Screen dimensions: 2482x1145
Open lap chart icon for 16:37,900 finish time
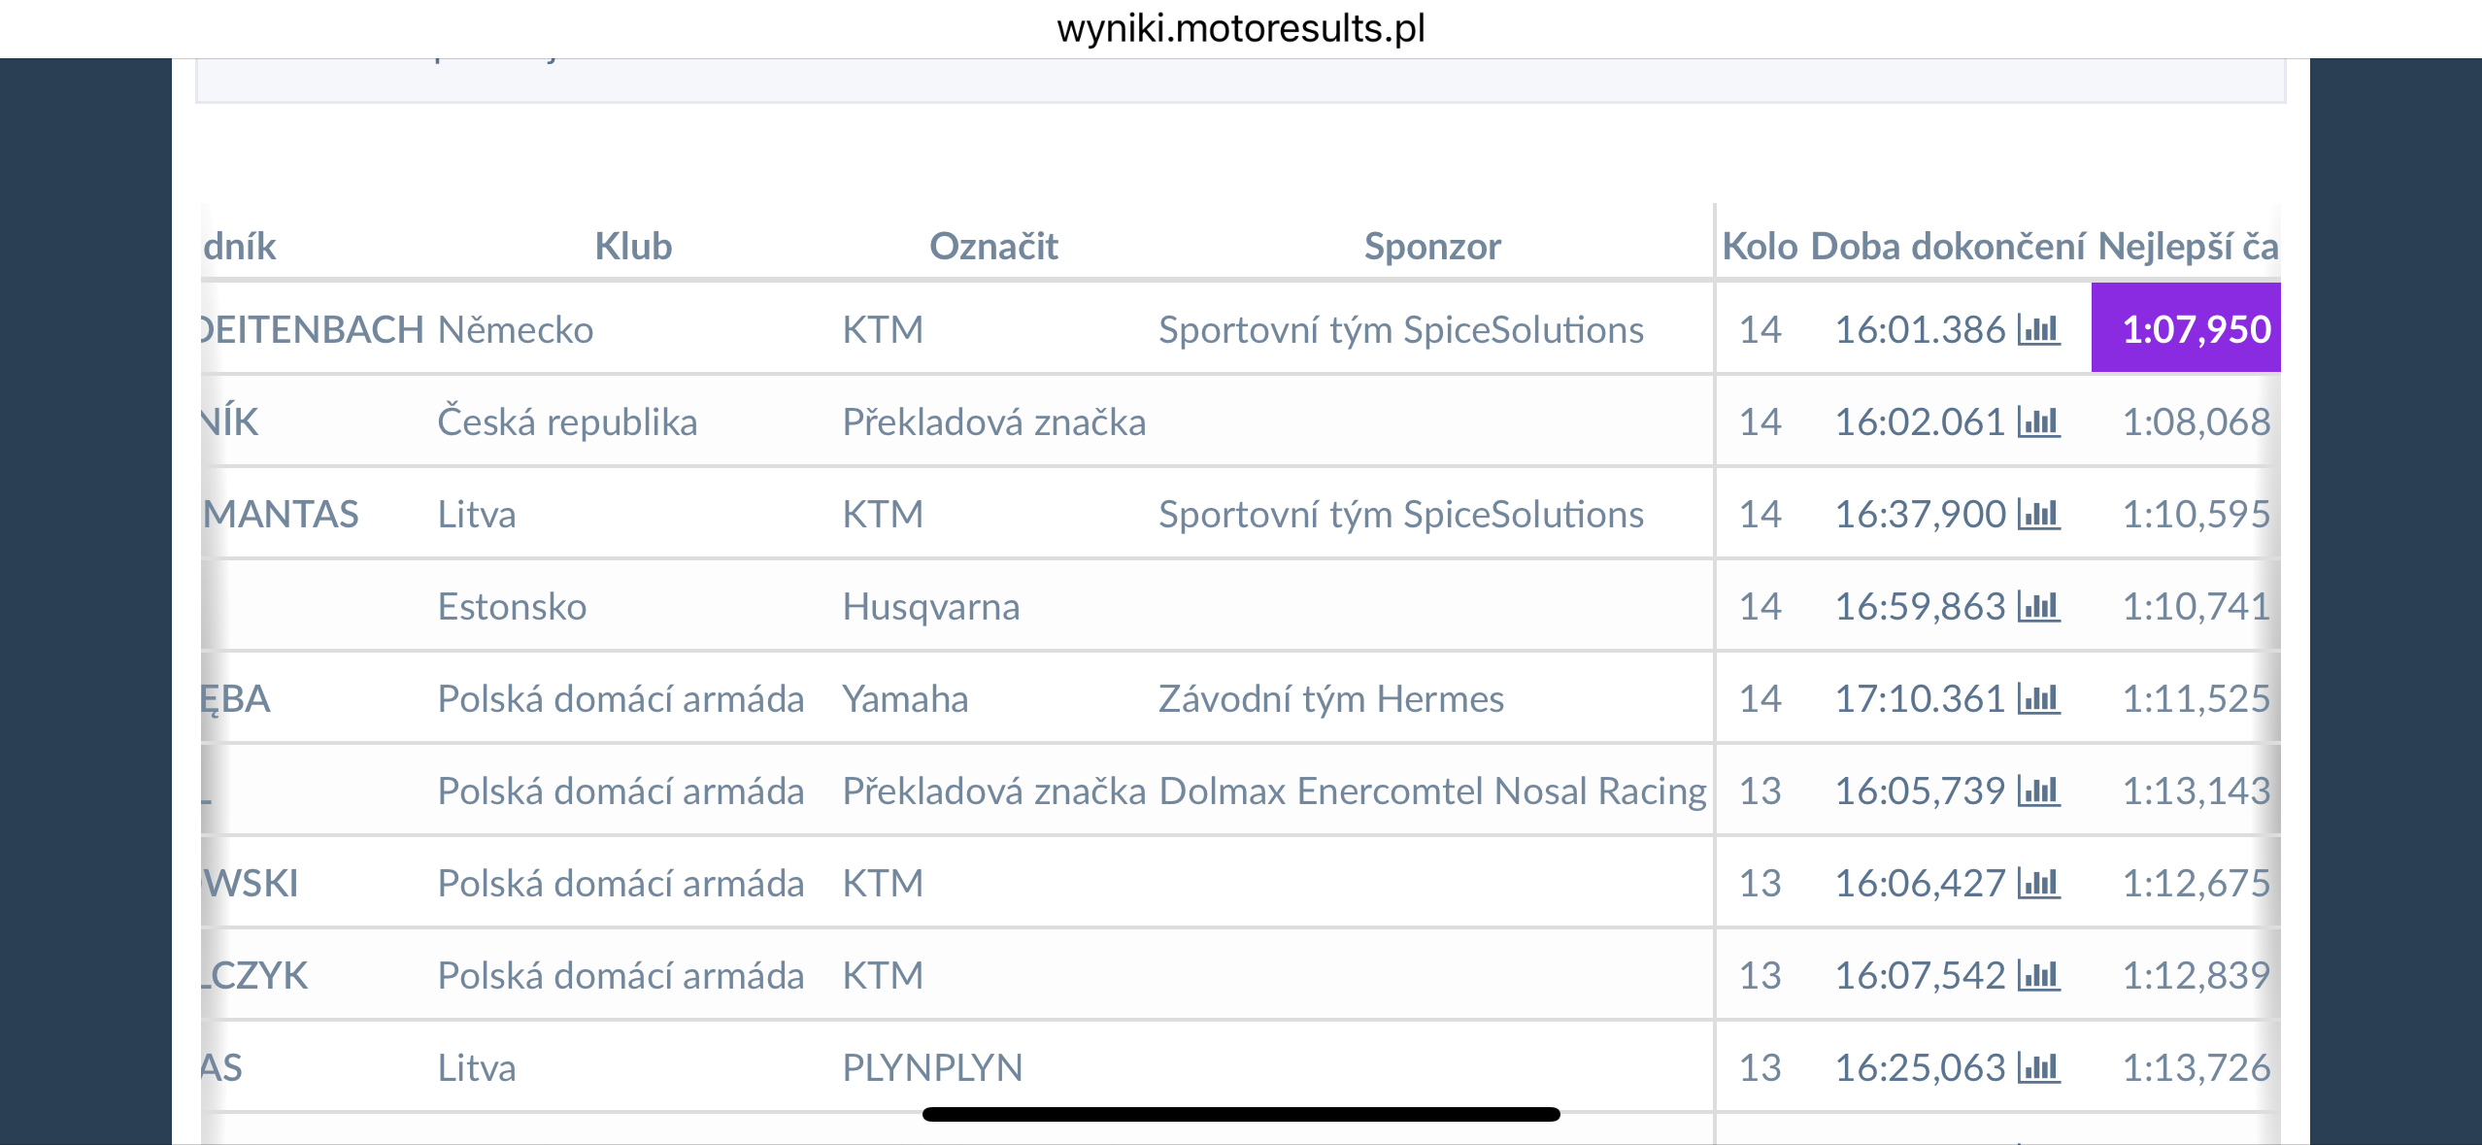[x=2038, y=515]
